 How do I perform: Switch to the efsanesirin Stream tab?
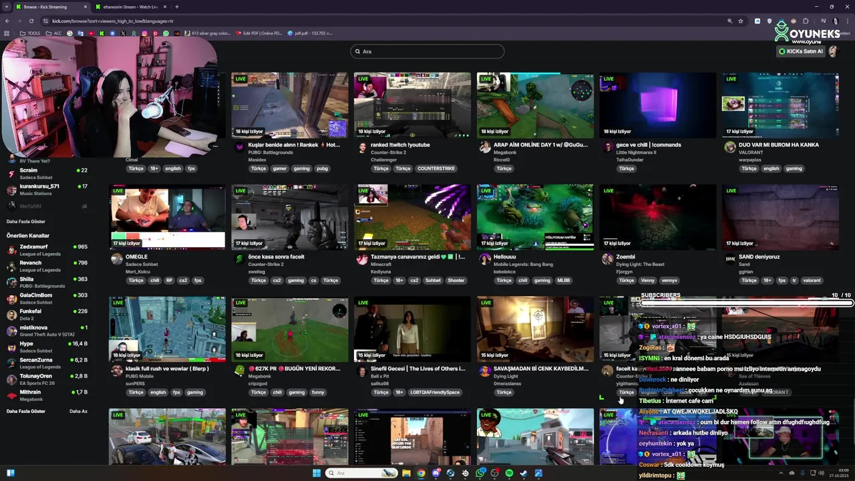[x=130, y=7]
